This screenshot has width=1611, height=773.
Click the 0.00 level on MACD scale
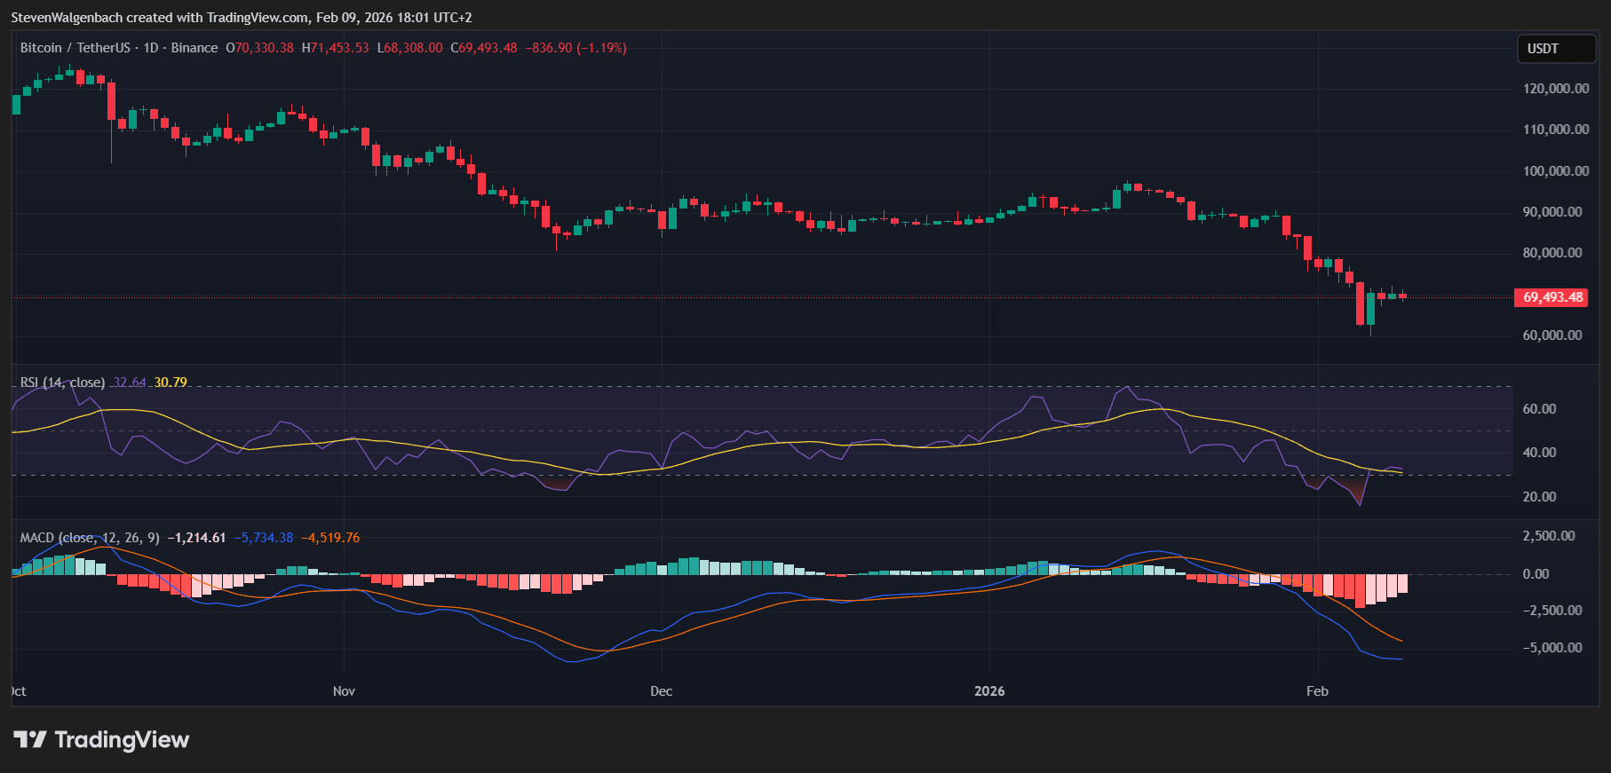click(1536, 574)
